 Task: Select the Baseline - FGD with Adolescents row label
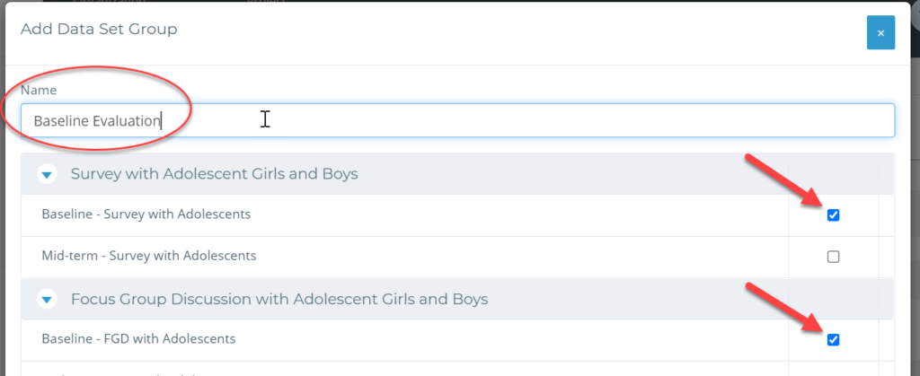pyautogui.click(x=138, y=339)
